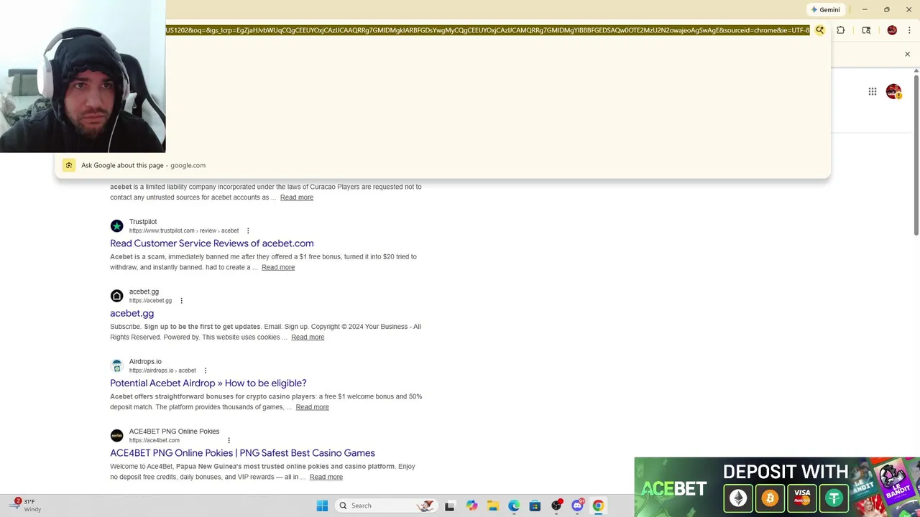Click the lens icon beside Ask Google about this page
Viewport: 920px width, 517px height.
[69, 165]
